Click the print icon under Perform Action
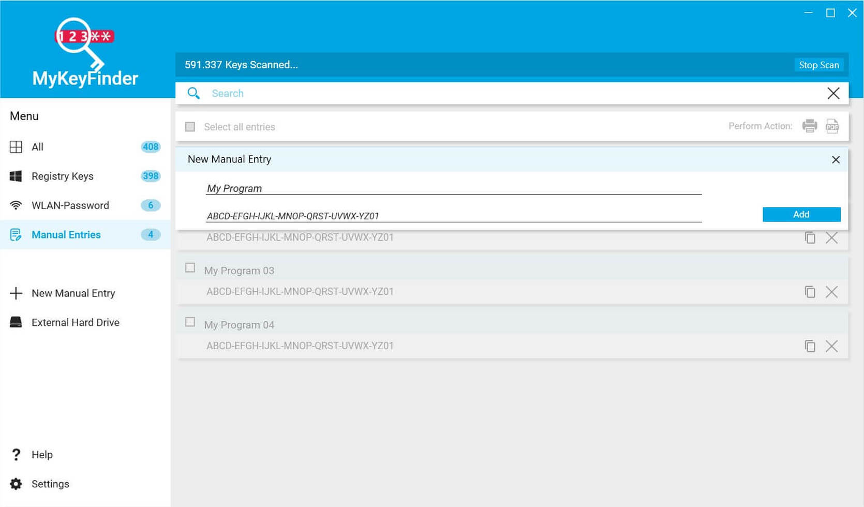This screenshot has height=507, width=864. [x=810, y=126]
